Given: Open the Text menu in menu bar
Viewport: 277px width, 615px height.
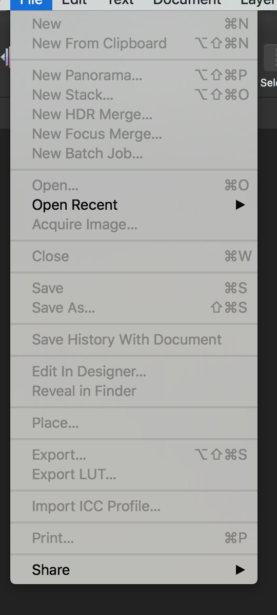Looking at the screenshot, I should tap(120, 3).
